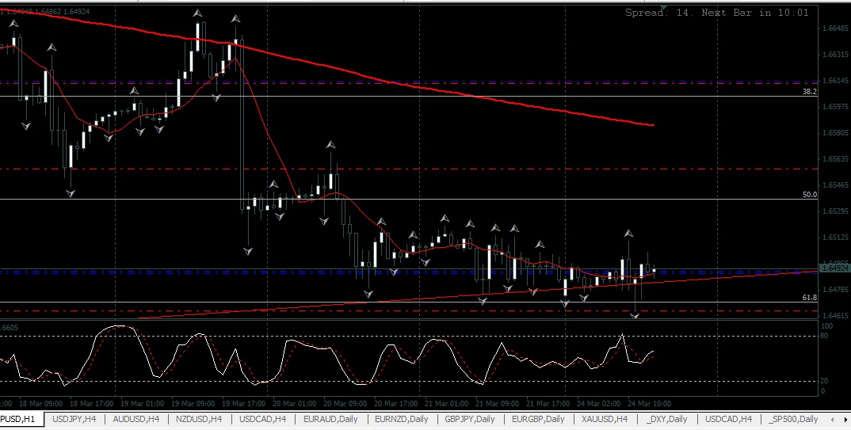Viewport: 851px width, 430px height.
Task: Select the active PUSD,H1 chart tab
Action: 17,419
